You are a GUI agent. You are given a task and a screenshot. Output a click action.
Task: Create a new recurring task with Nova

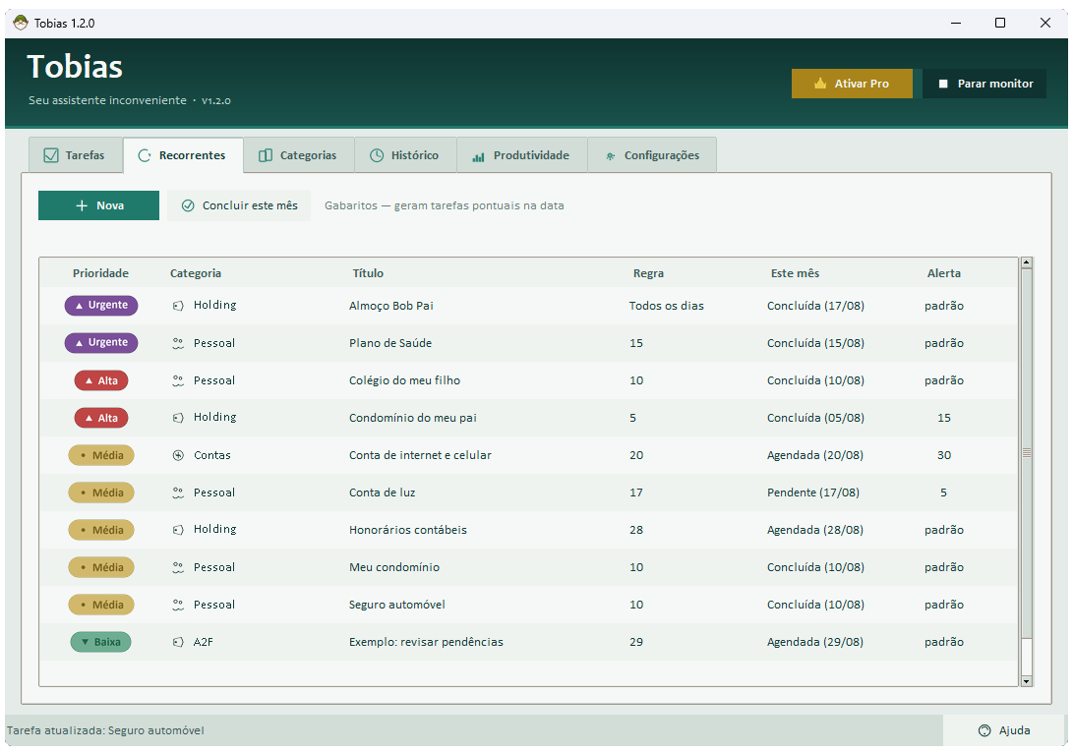tap(98, 205)
